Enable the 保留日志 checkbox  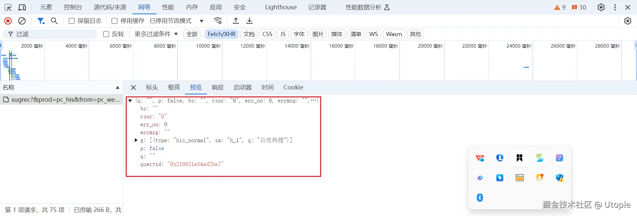tap(71, 21)
